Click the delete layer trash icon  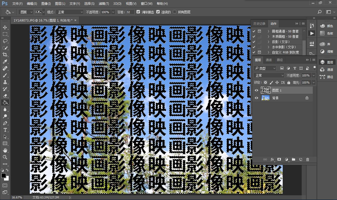coord(307,160)
